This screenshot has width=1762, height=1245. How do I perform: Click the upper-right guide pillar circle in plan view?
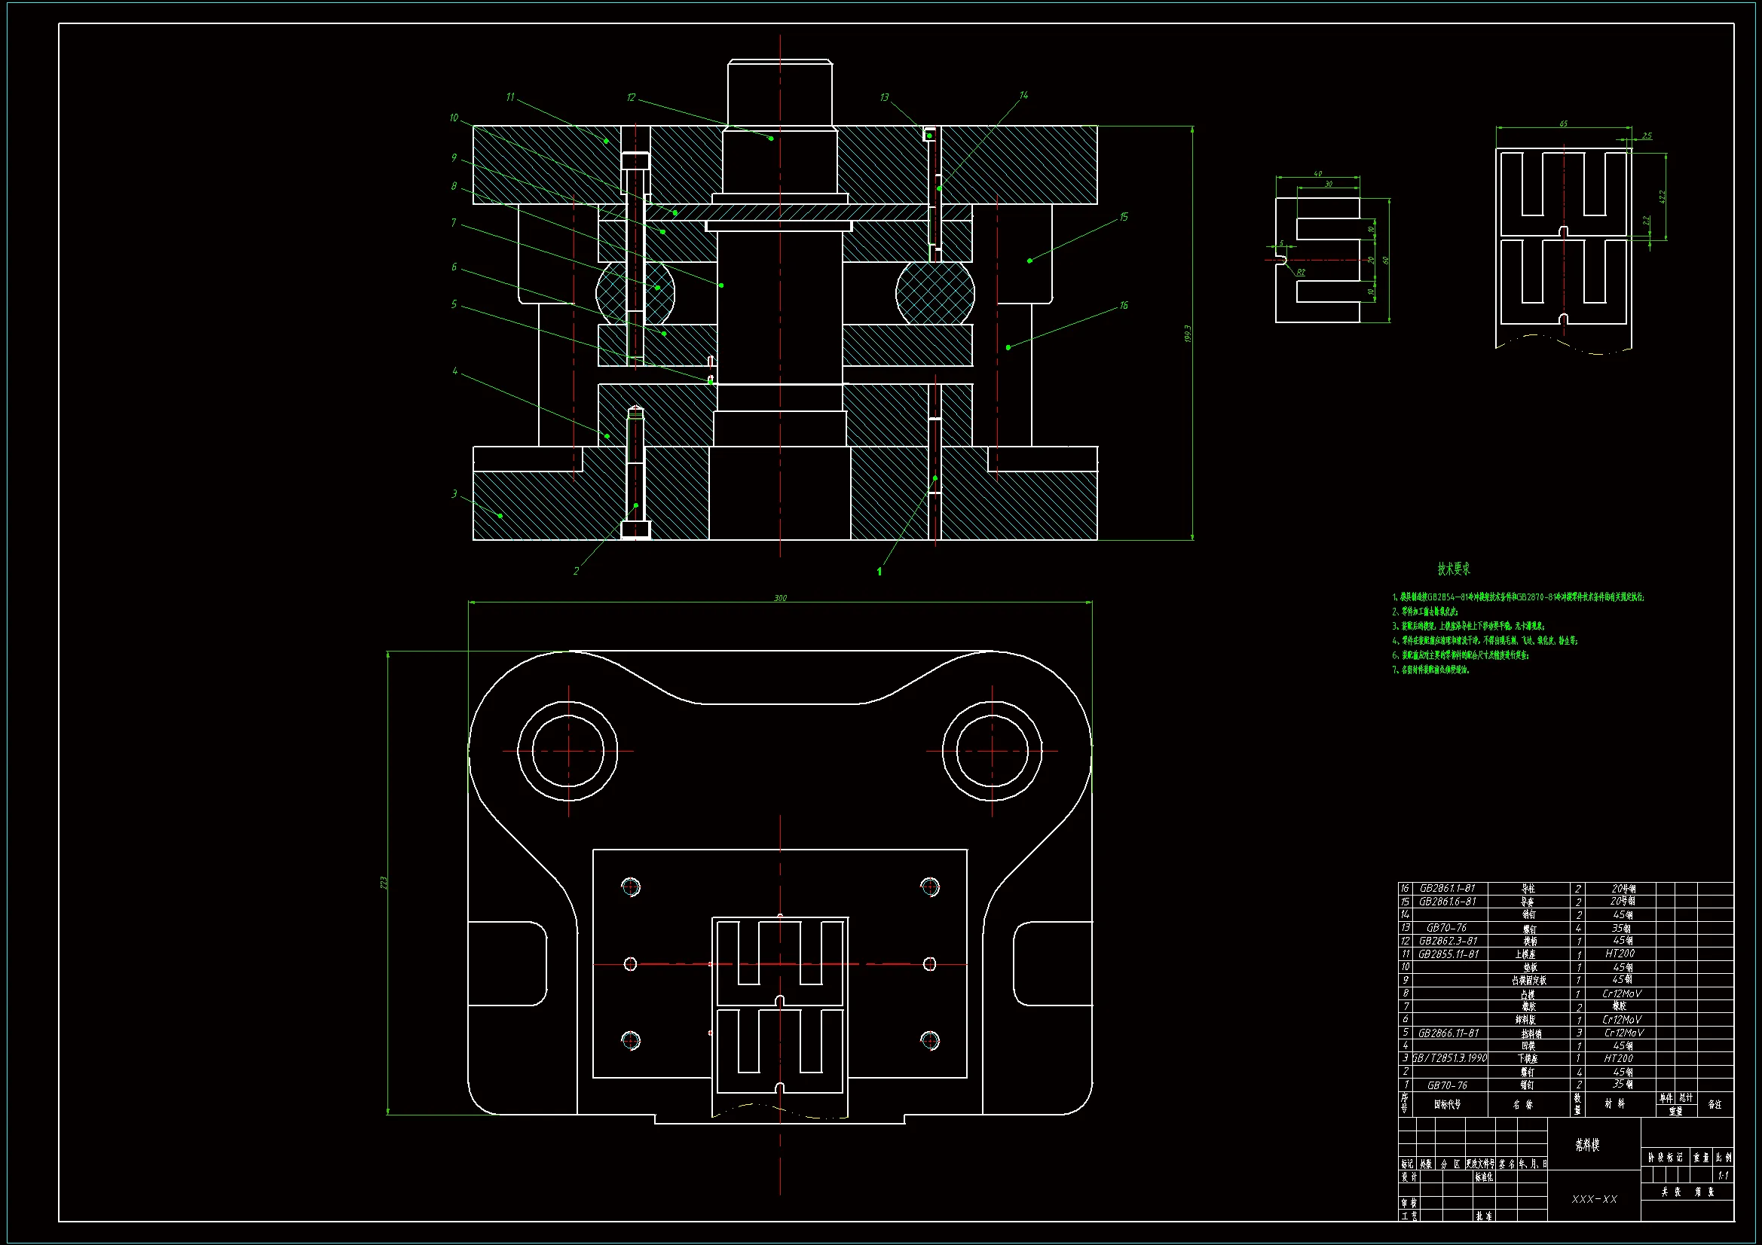(x=992, y=751)
